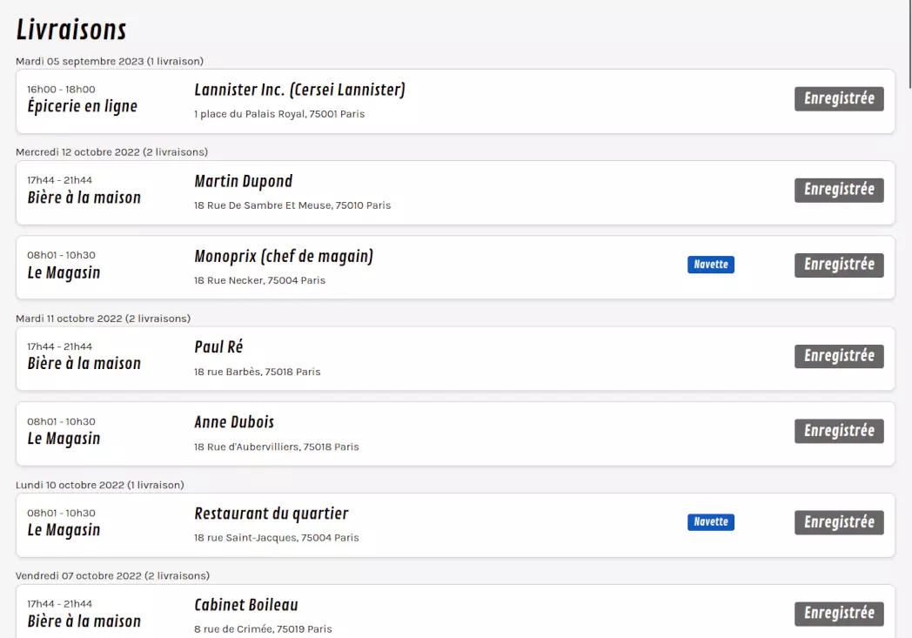Open Monoprix (chef de magain) delivery
912x638 pixels.
(284, 256)
